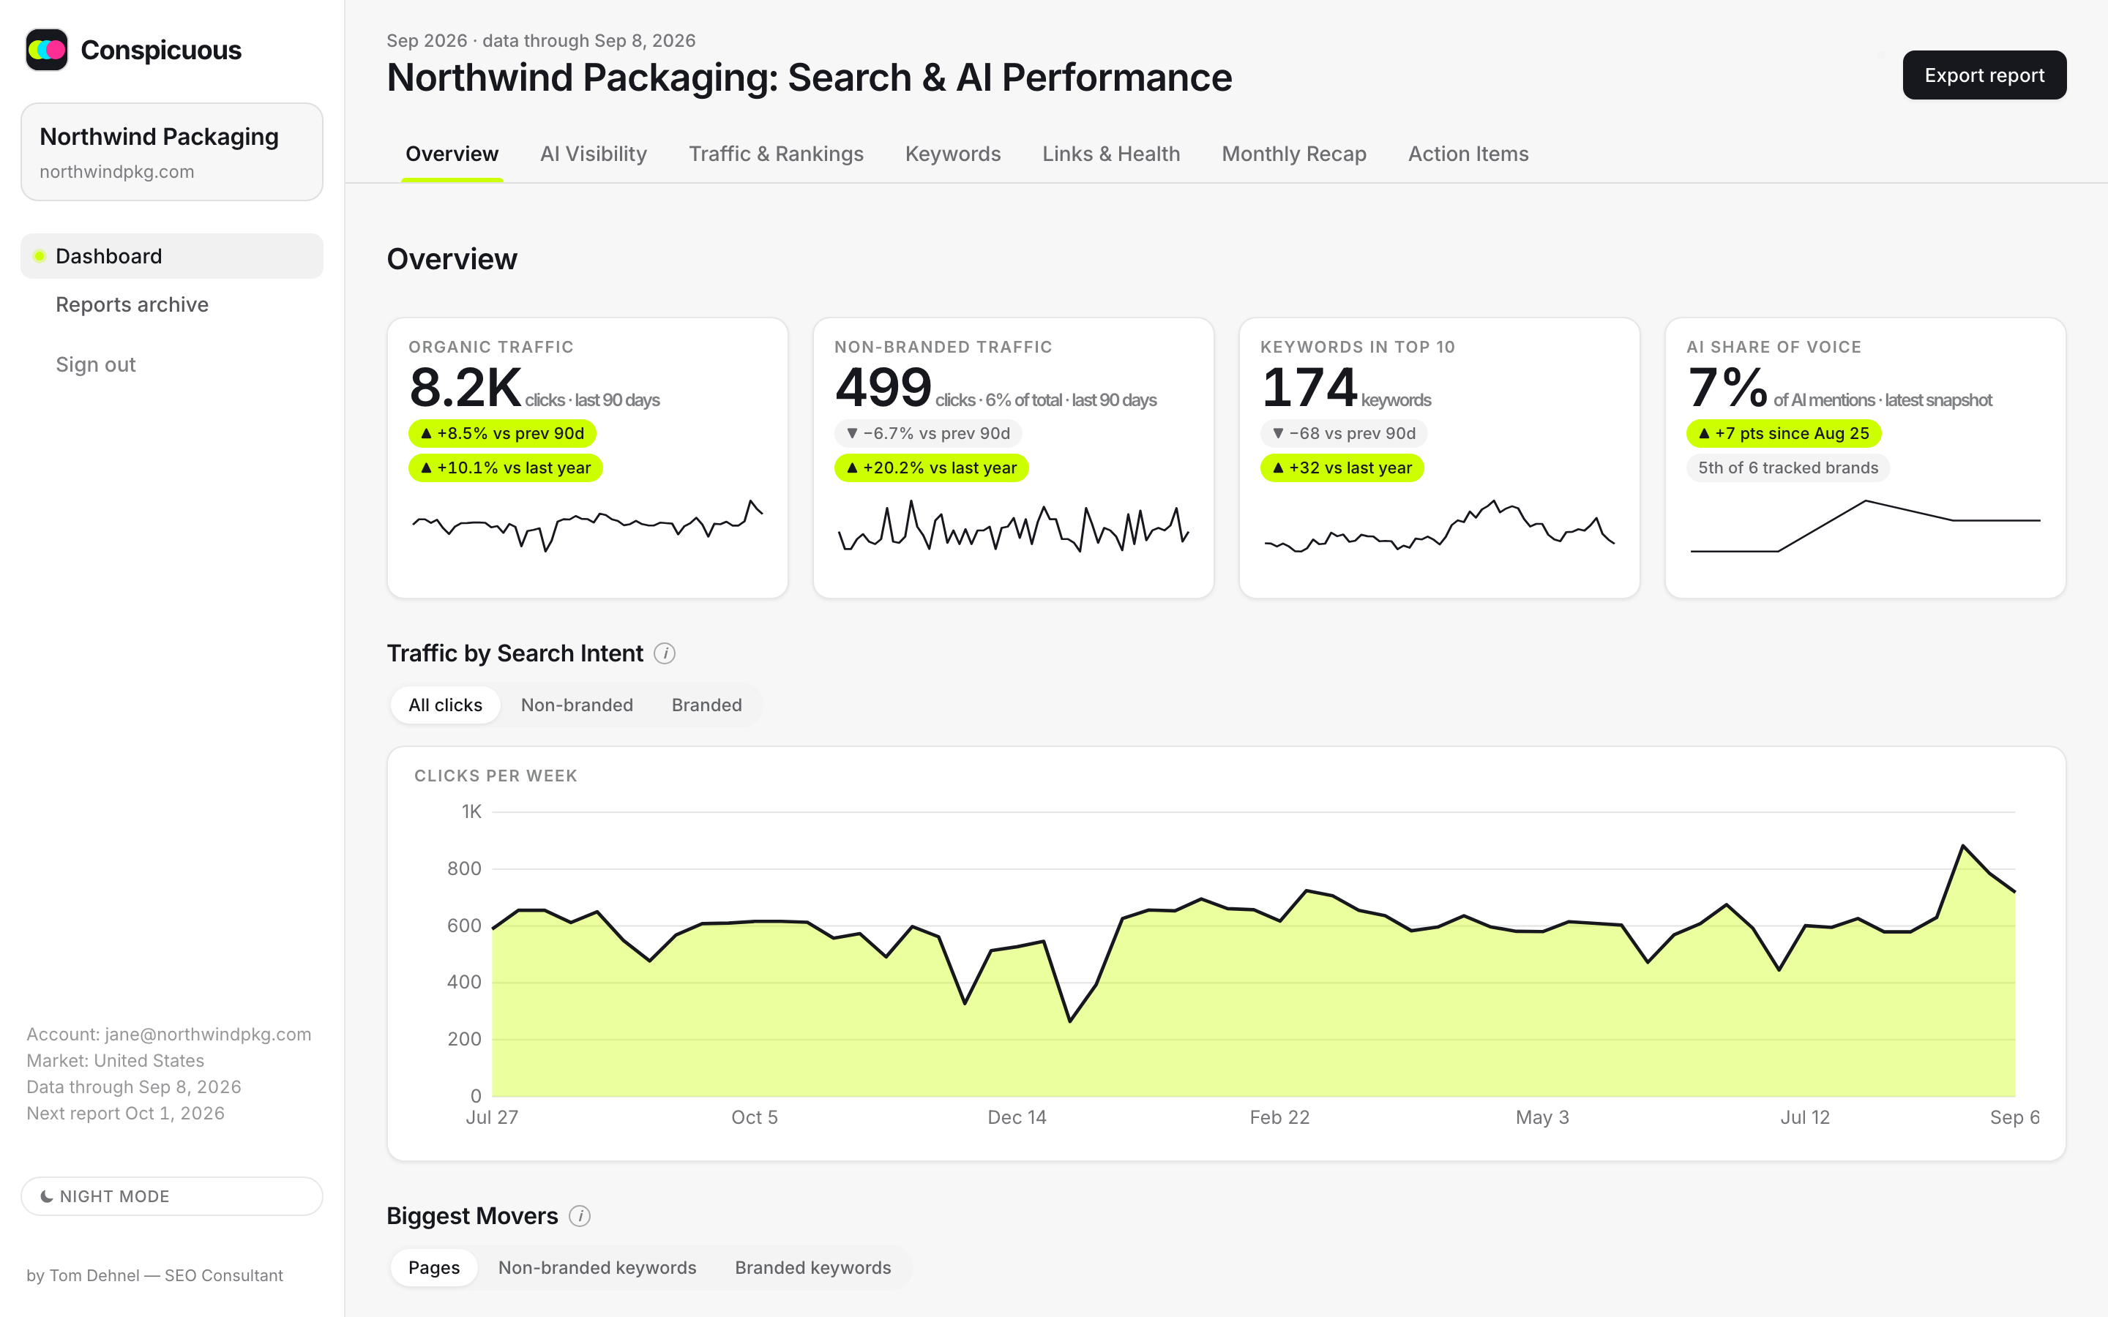Screen dimensions: 2108x1317
Task: Open the Traffic by Search Intent info icon
Action: tap(665, 653)
